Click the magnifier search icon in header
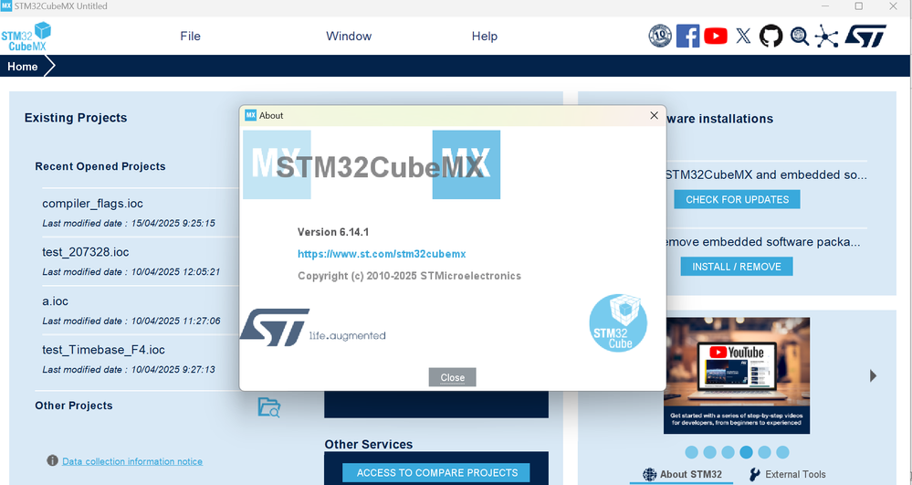 tap(799, 37)
